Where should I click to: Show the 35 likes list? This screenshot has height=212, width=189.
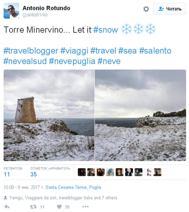click(50, 172)
